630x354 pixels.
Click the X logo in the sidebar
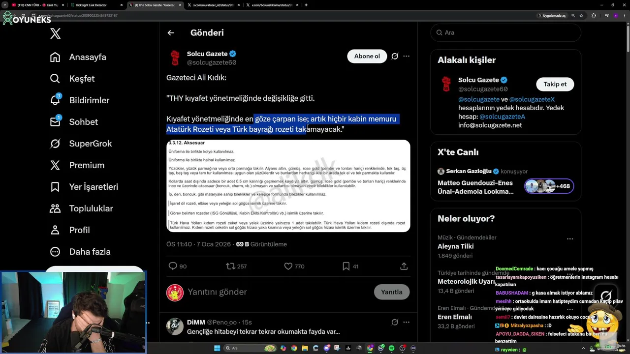click(55, 33)
